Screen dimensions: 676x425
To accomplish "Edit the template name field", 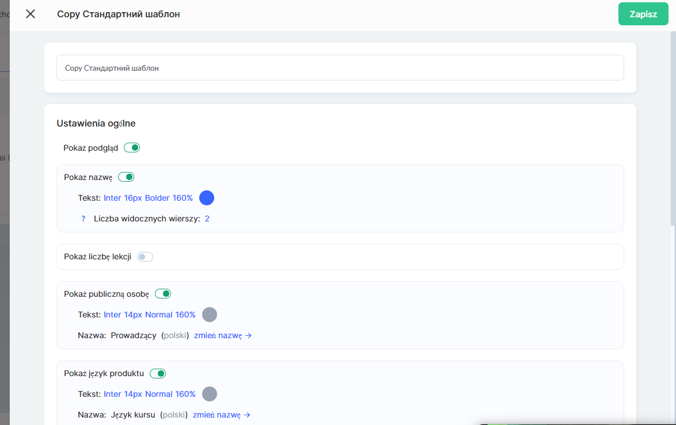I will tap(340, 68).
